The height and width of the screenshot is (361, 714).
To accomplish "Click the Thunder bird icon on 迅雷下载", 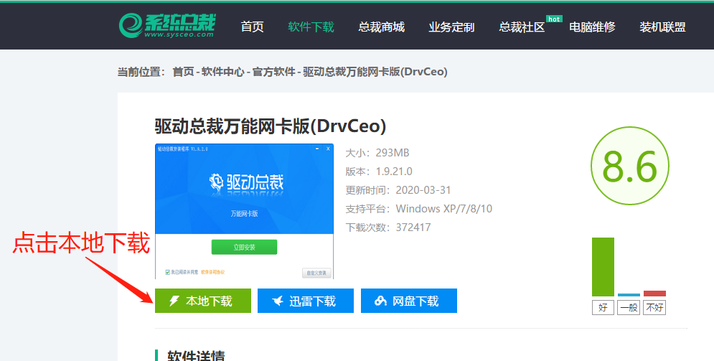I will coord(278,301).
